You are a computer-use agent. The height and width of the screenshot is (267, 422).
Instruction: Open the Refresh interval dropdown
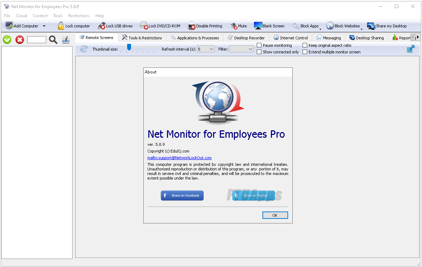[x=206, y=49]
